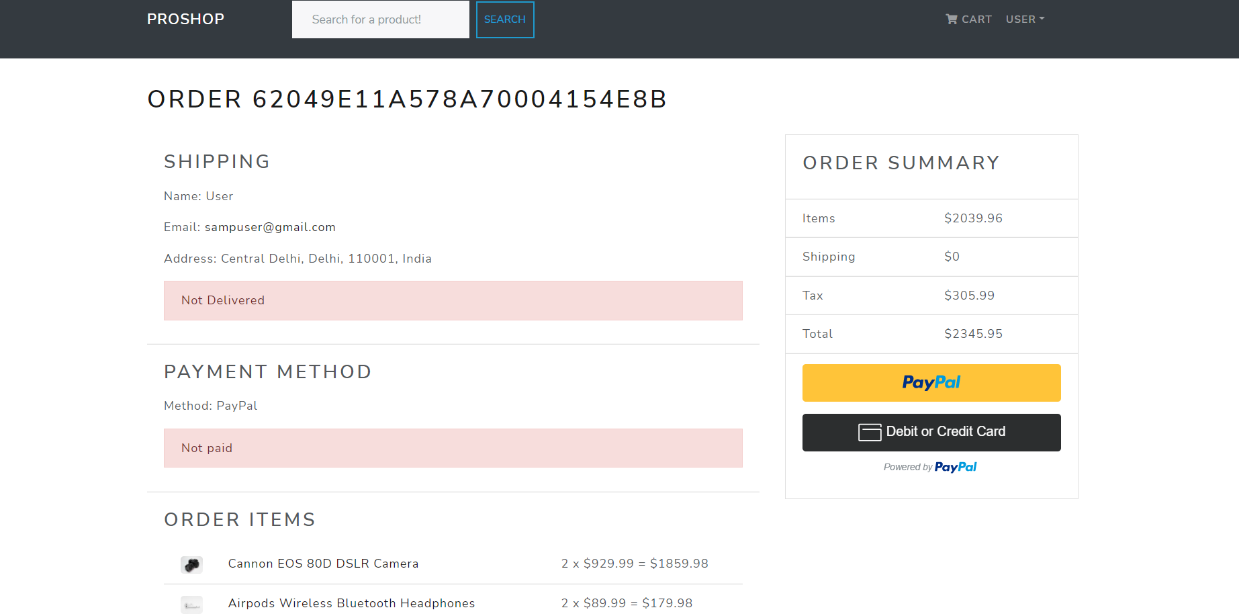This screenshot has height=616, width=1239.
Task: Click the 'Search for a product!' input field
Action: click(x=380, y=19)
